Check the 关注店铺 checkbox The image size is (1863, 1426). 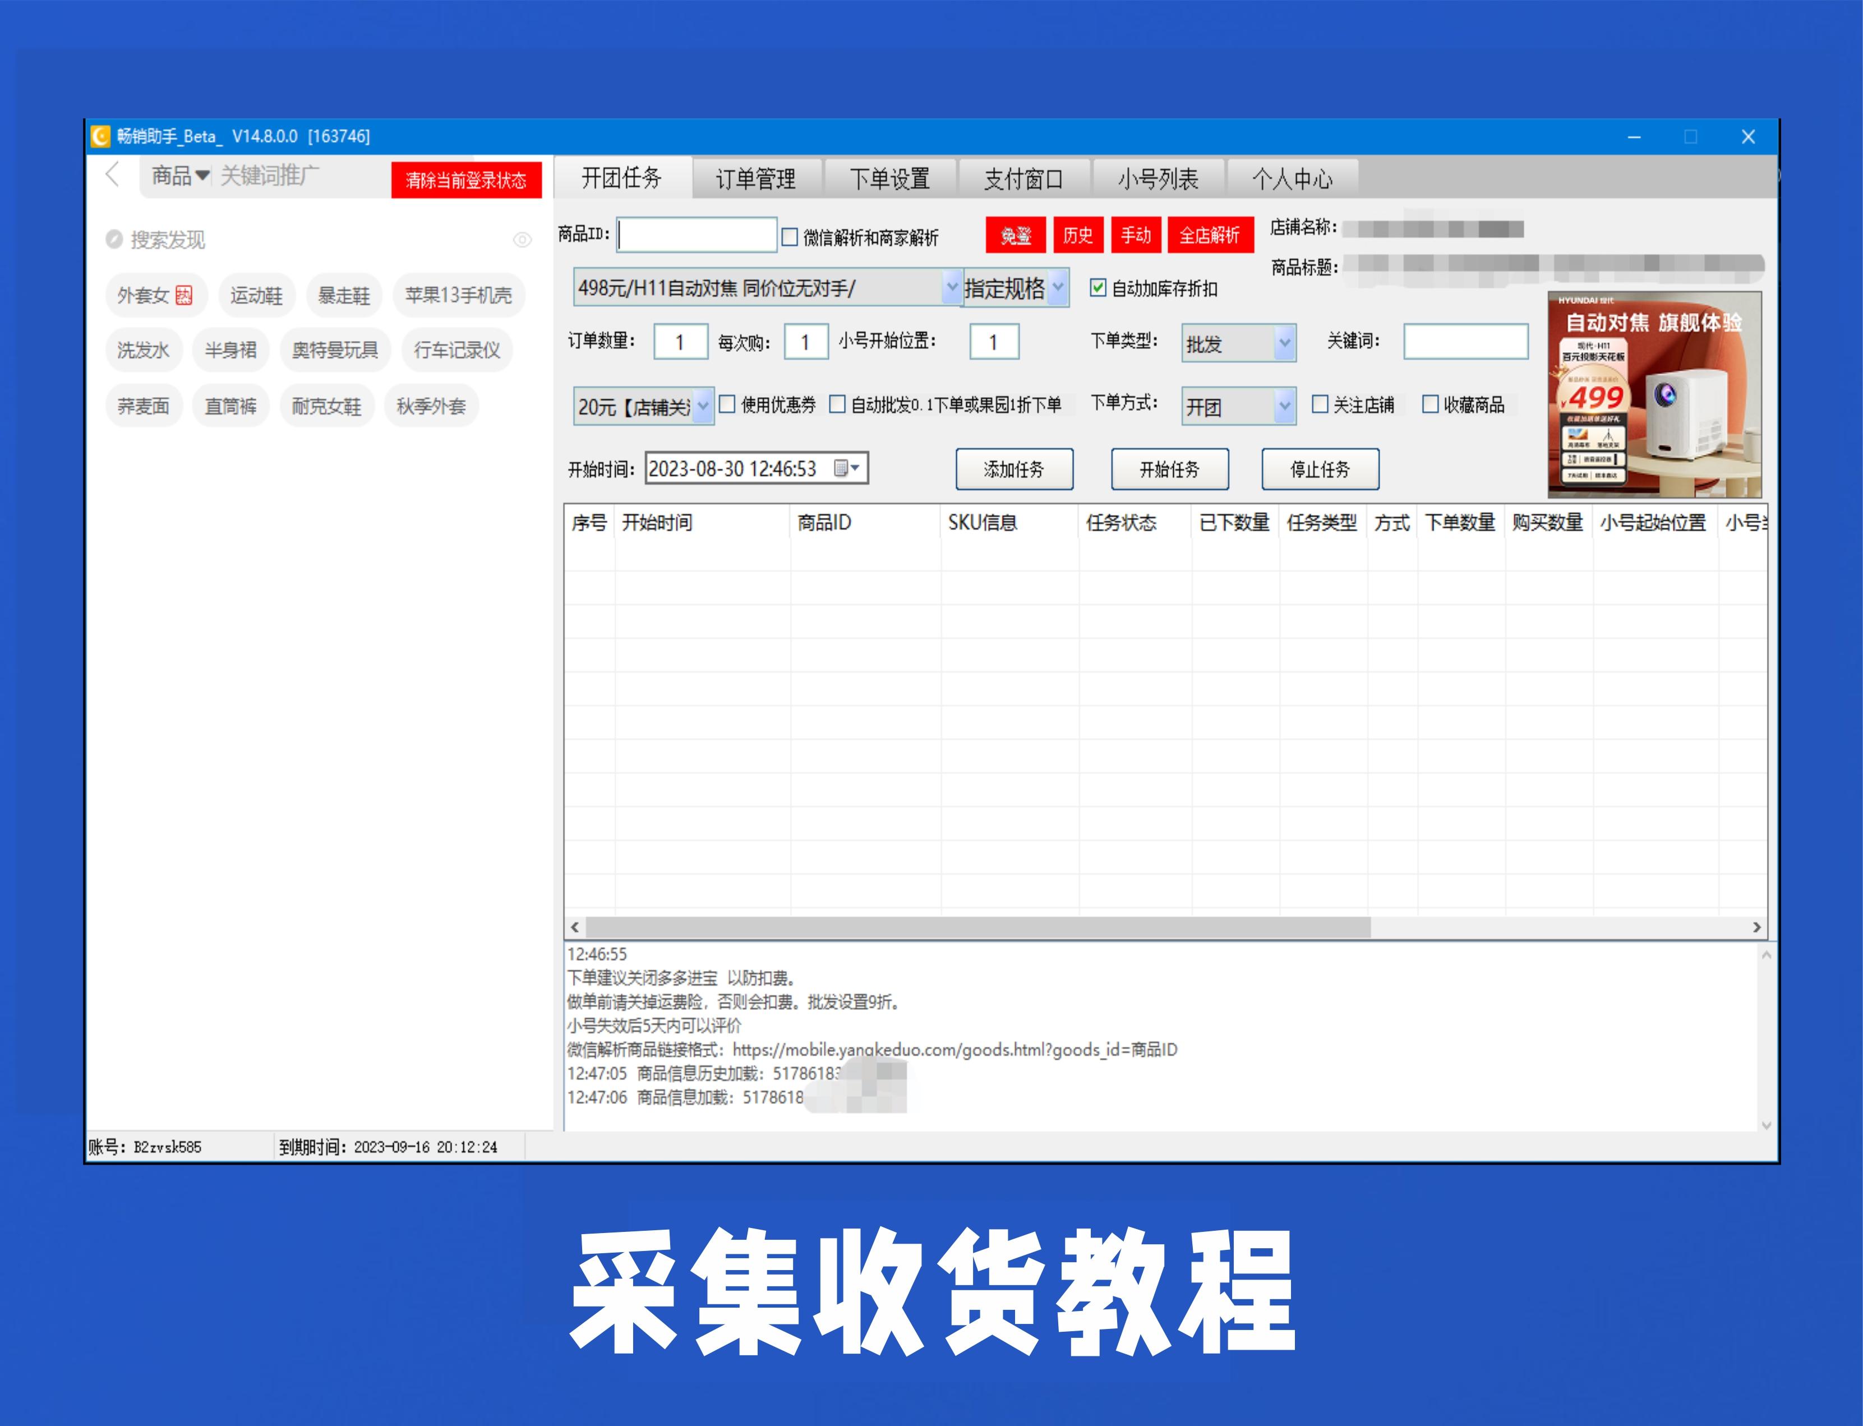[1320, 404]
